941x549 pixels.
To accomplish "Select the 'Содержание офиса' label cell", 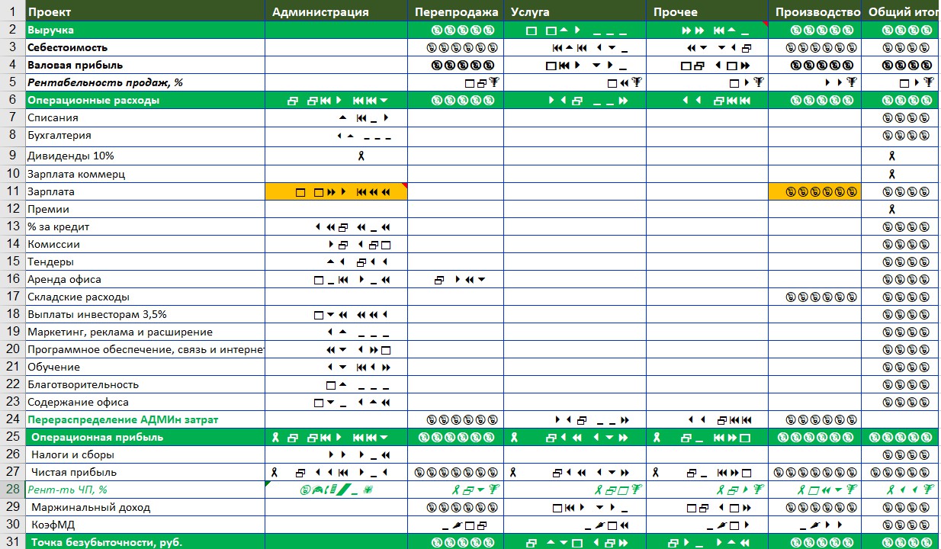I will [x=145, y=402].
